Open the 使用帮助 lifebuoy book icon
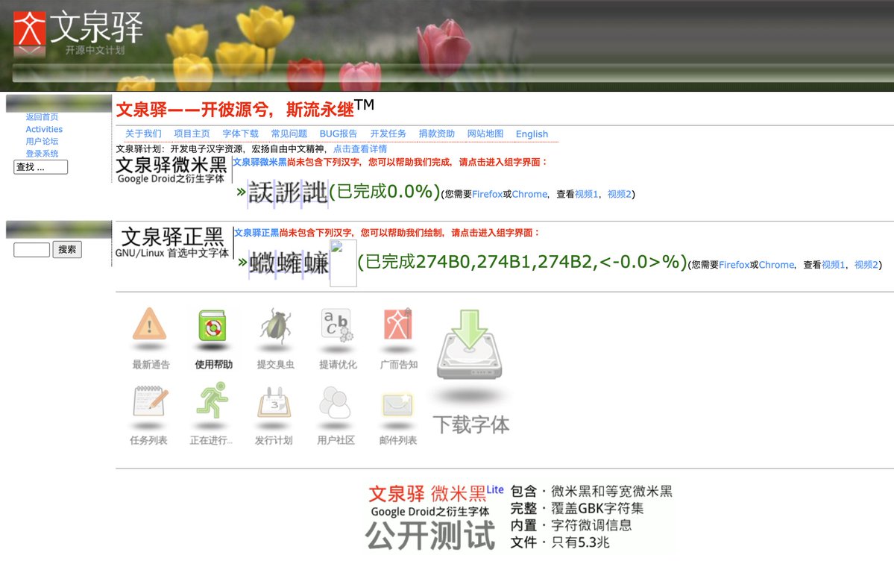894x564 pixels. point(212,325)
